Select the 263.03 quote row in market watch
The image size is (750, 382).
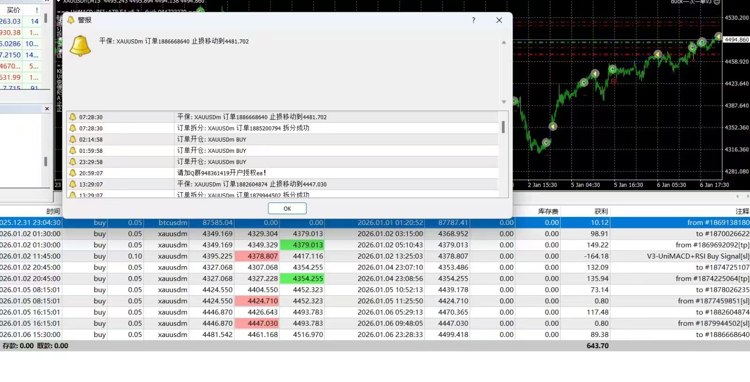[x=21, y=21]
